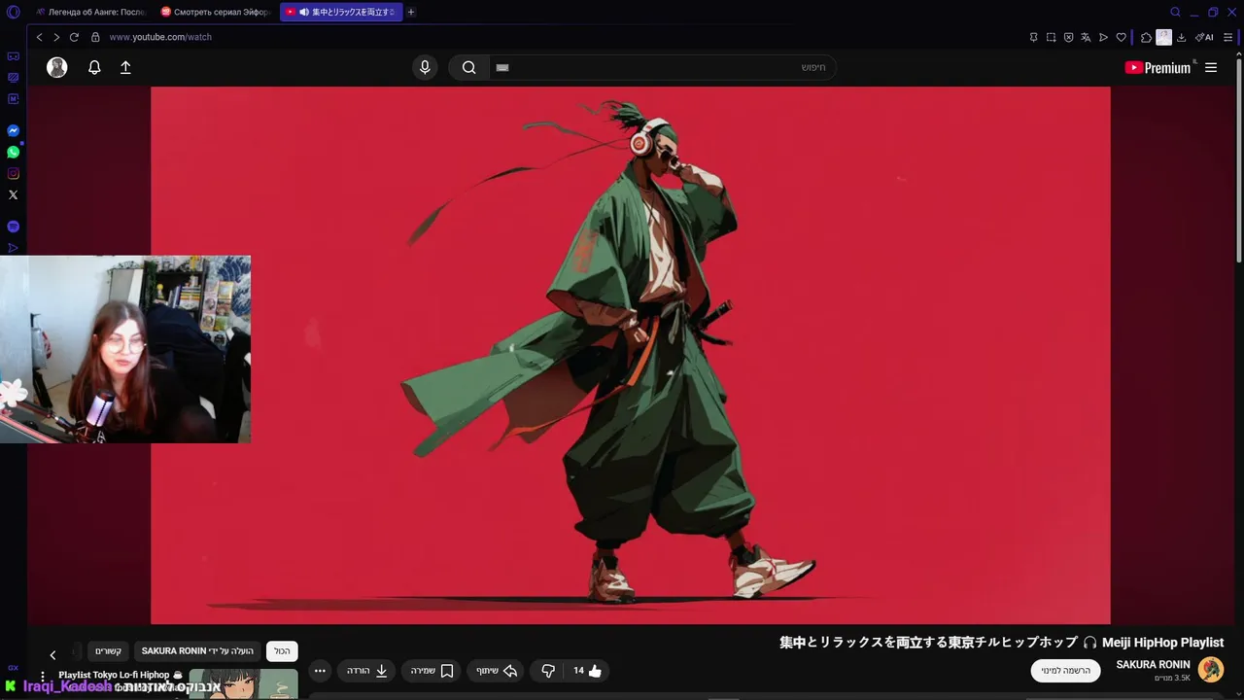Open the YouTube keyboard input icon
This screenshot has width=1244, height=700.
[x=502, y=67]
